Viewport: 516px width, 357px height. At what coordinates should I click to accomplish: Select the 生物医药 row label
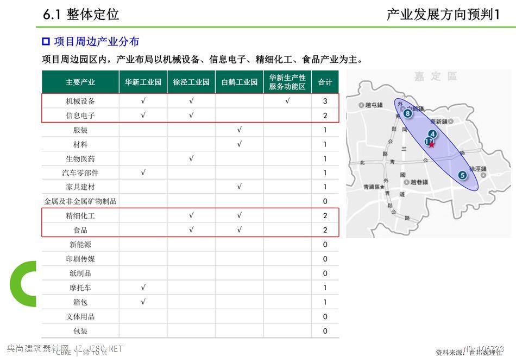[80, 159]
